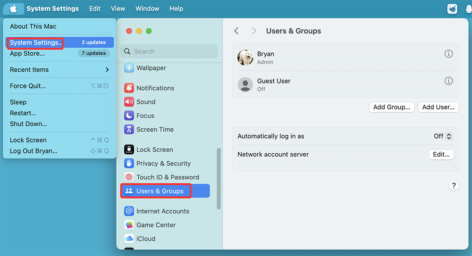Open the Window menu
Screen dimensions: 472x256
point(147,9)
